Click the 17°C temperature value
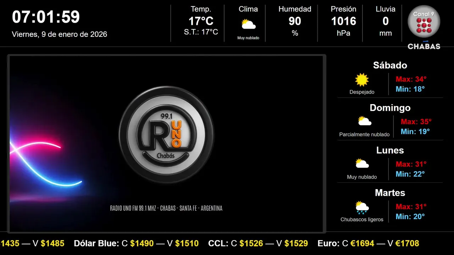The height and width of the screenshot is (255, 454). [201, 21]
